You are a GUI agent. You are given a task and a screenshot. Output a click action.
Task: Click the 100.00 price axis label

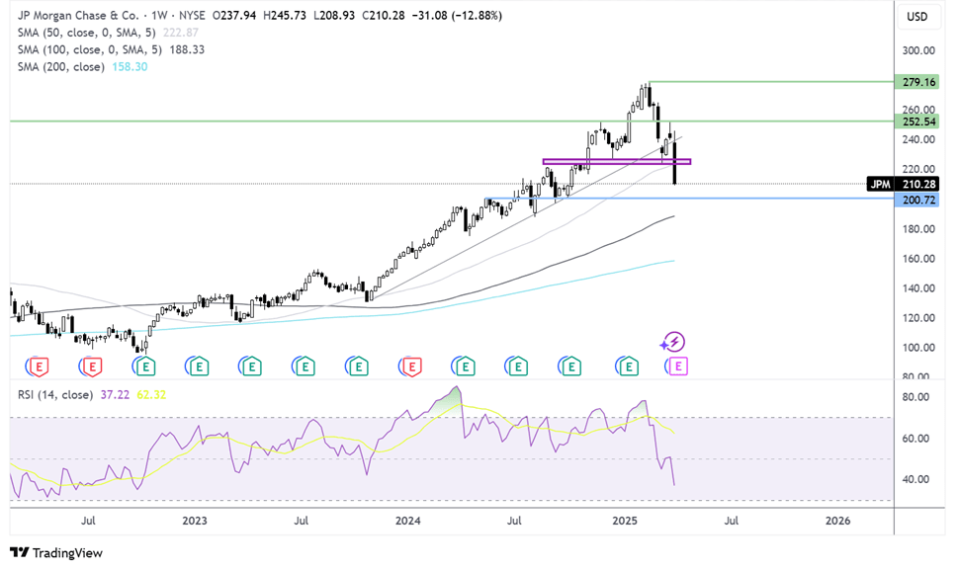(918, 348)
